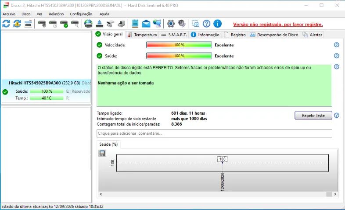Click the Velocidade 100 % progress bar

pyautogui.click(x=179, y=45)
